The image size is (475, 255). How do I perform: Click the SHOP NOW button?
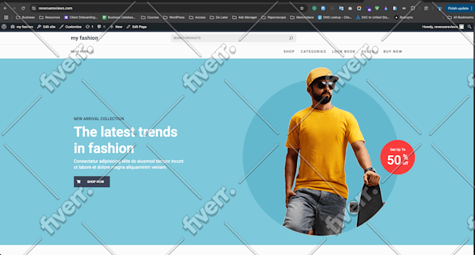pos(92,182)
